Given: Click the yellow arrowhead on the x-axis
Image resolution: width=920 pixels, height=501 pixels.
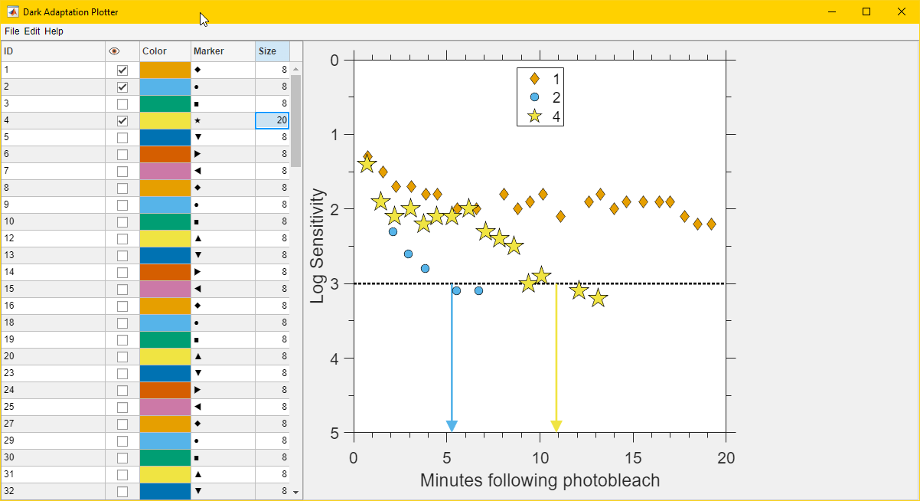Looking at the screenshot, I should click(x=556, y=427).
